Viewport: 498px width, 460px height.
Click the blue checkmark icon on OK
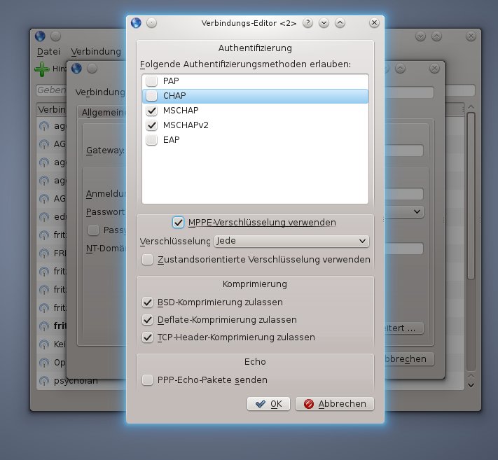(261, 404)
